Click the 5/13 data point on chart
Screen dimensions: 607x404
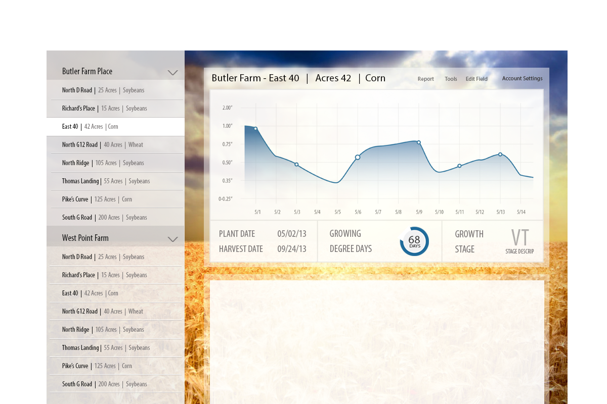click(x=500, y=155)
